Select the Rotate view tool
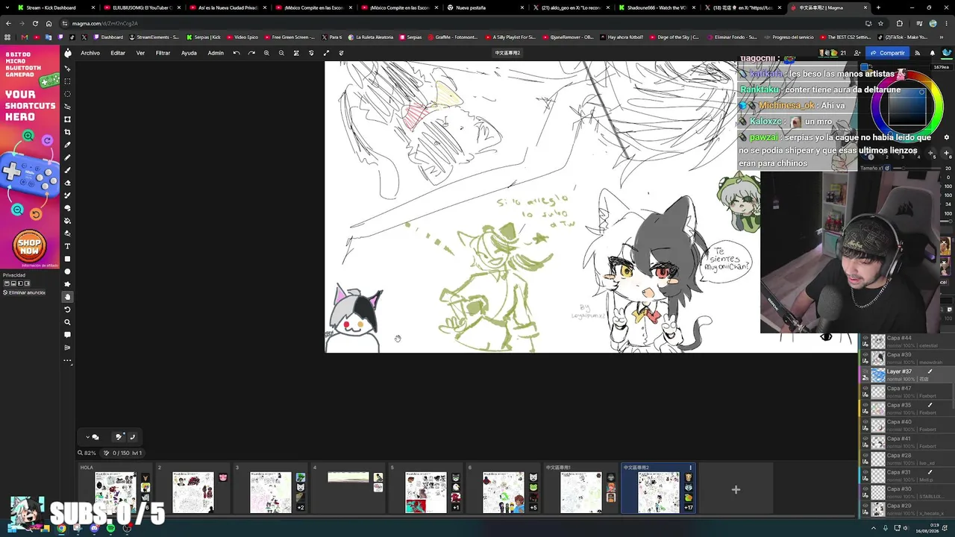 tap(67, 310)
